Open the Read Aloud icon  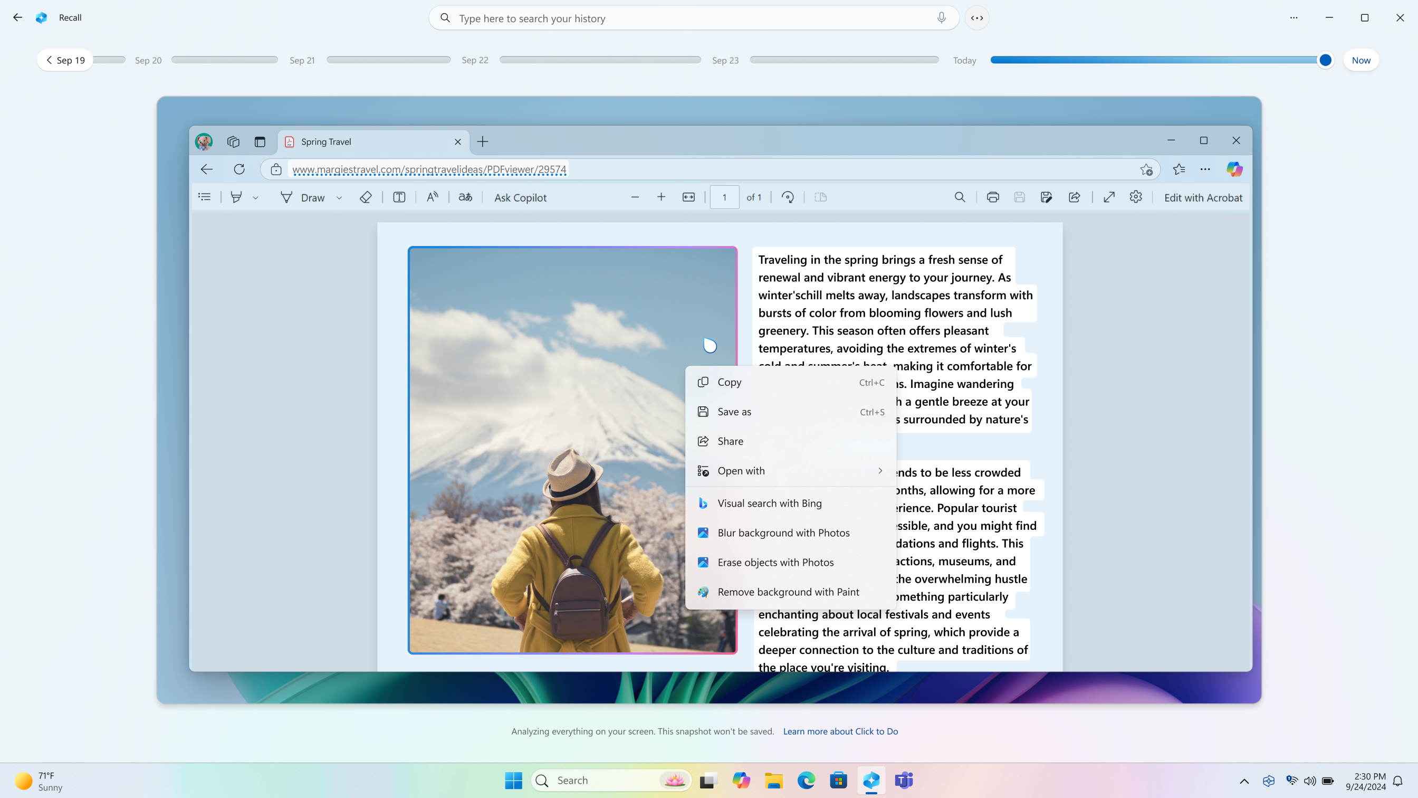coord(434,197)
